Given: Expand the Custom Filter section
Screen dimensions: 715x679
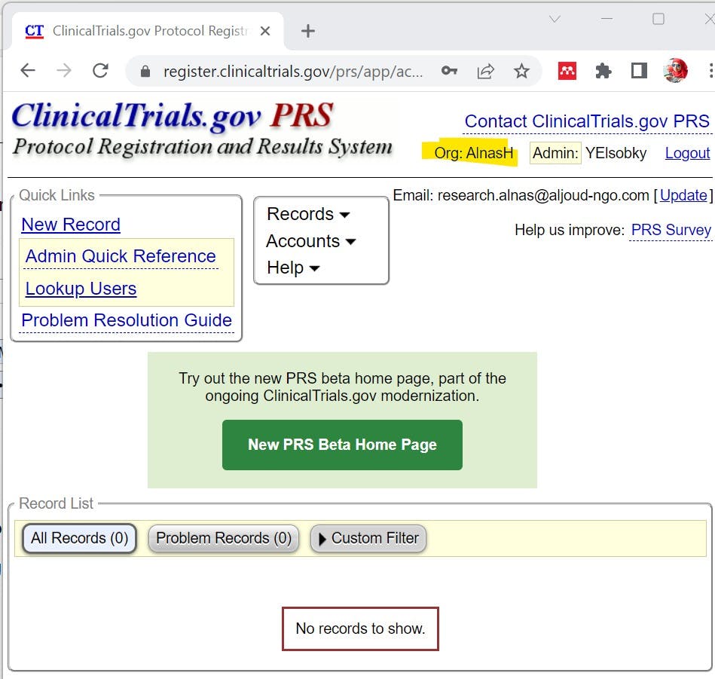Looking at the screenshot, I should (368, 538).
